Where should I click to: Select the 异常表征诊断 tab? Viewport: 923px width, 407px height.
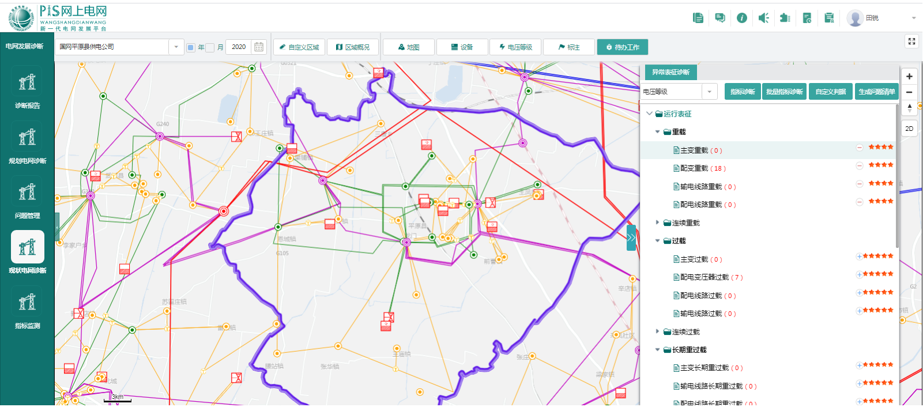click(x=670, y=72)
